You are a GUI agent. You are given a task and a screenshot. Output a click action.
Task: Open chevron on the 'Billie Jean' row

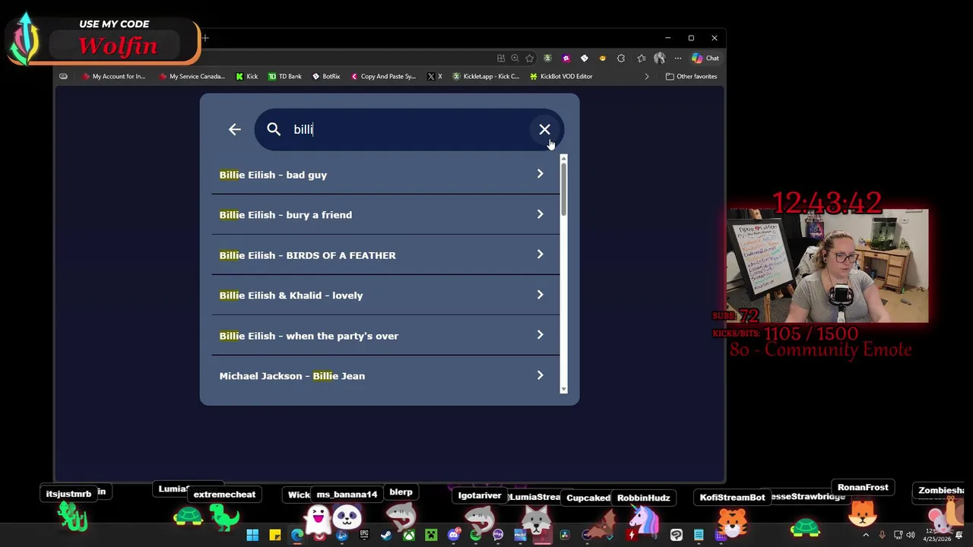click(540, 375)
